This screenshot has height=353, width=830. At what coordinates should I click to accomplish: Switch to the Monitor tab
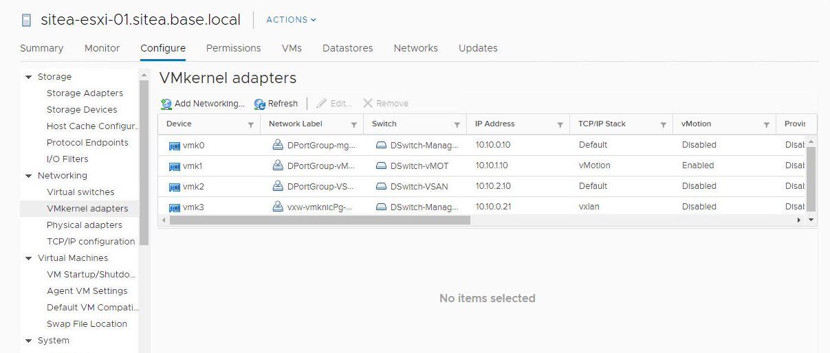pos(102,48)
